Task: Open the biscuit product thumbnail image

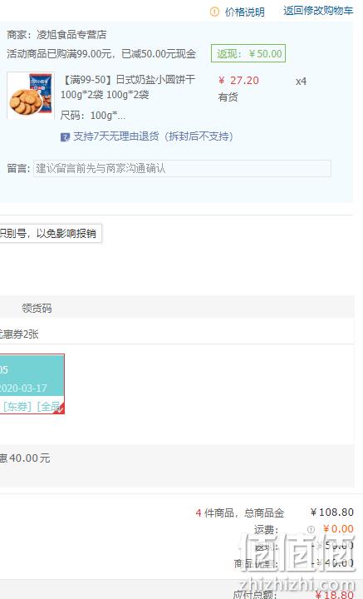Action: pos(31,96)
